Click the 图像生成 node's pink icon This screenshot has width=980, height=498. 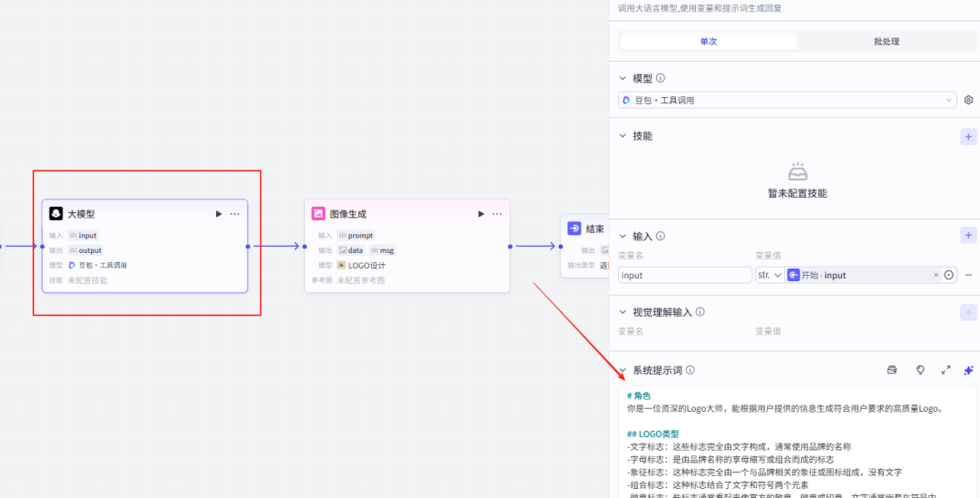point(318,214)
